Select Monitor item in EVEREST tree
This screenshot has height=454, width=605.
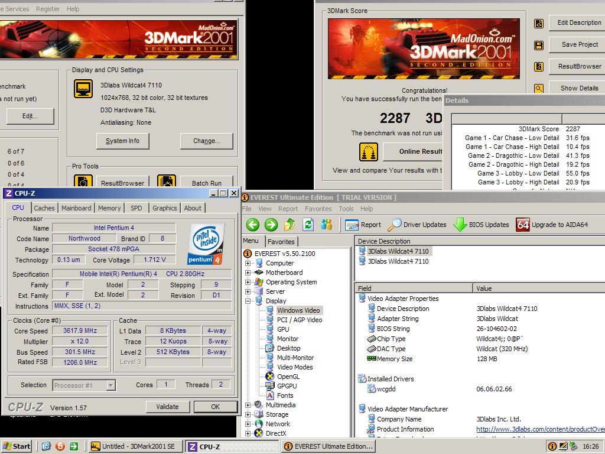[288, 339]
